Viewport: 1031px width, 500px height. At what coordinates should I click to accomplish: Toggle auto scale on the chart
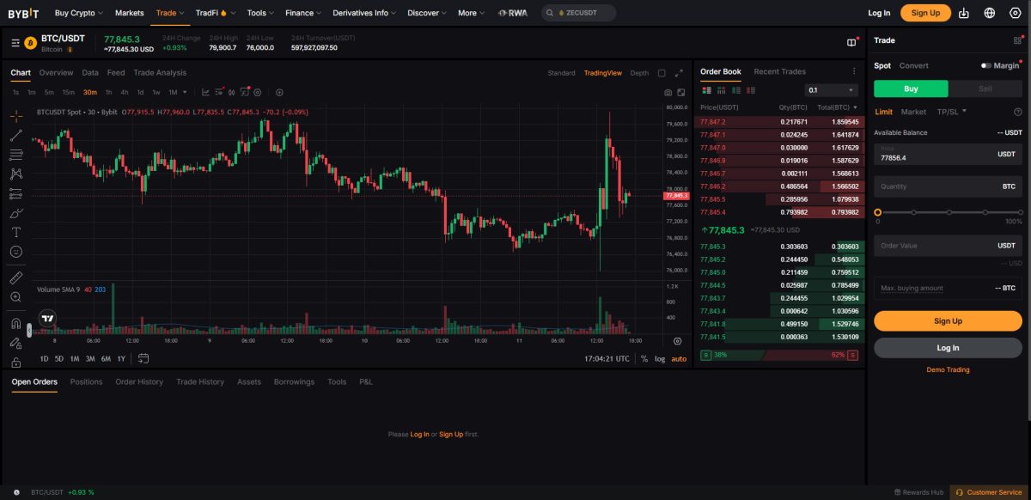679,358
